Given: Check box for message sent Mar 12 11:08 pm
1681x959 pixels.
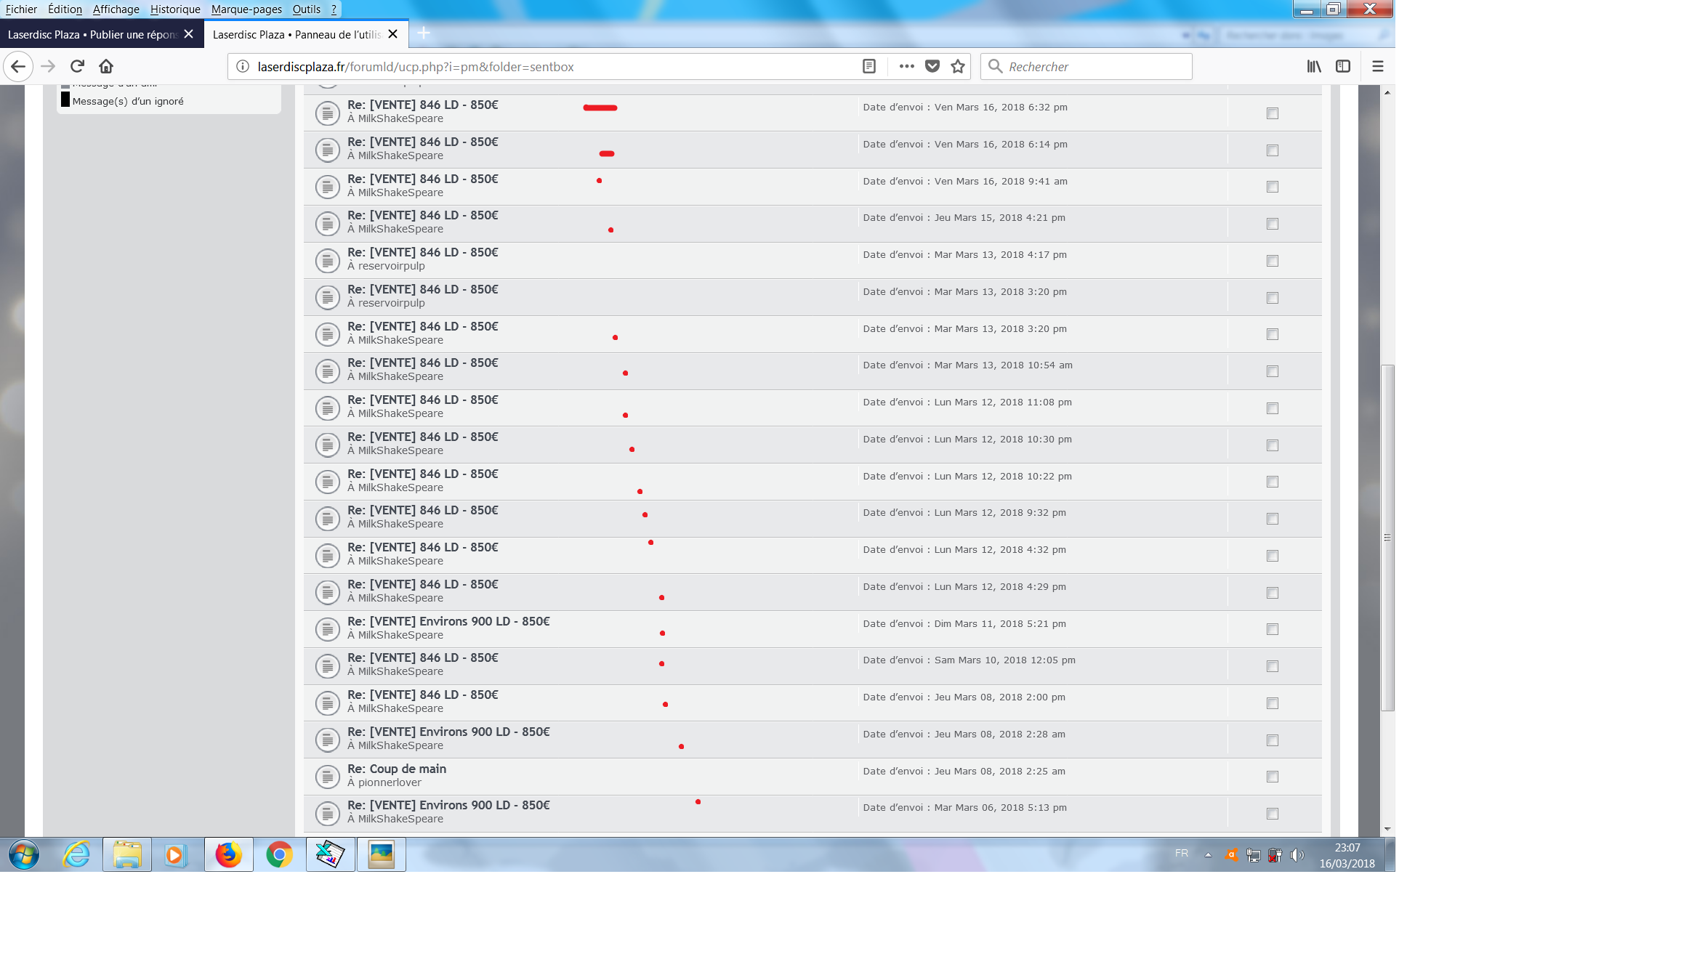Looking at the screenshot, I should pos(1272,408).
